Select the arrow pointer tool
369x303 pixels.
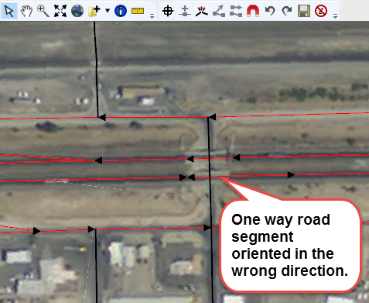point(9,11)
